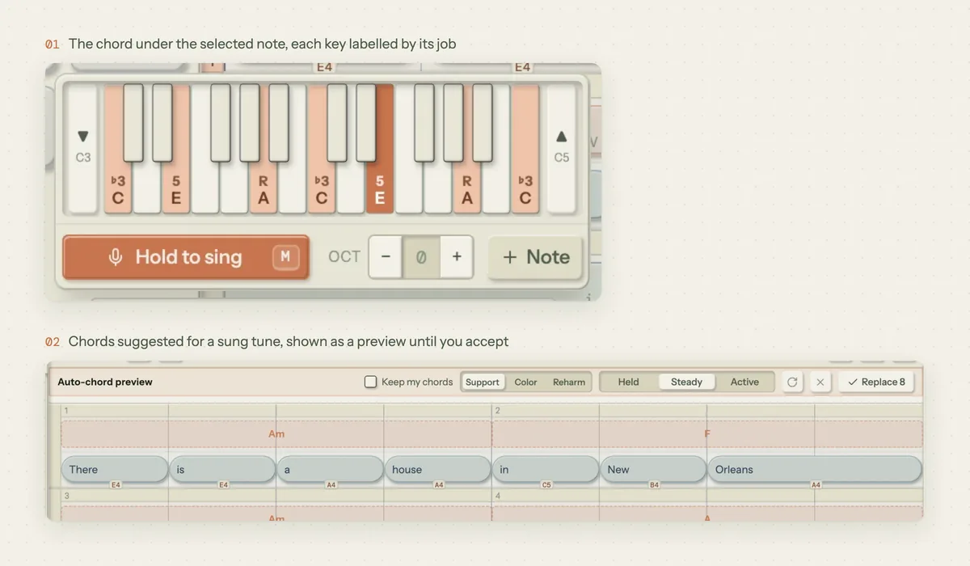Click the Hold to sing microphone button
This screenshot has width=970, height=566.
point(185,257)
